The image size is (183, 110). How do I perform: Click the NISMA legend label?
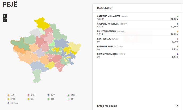click(x=14, y=103)
